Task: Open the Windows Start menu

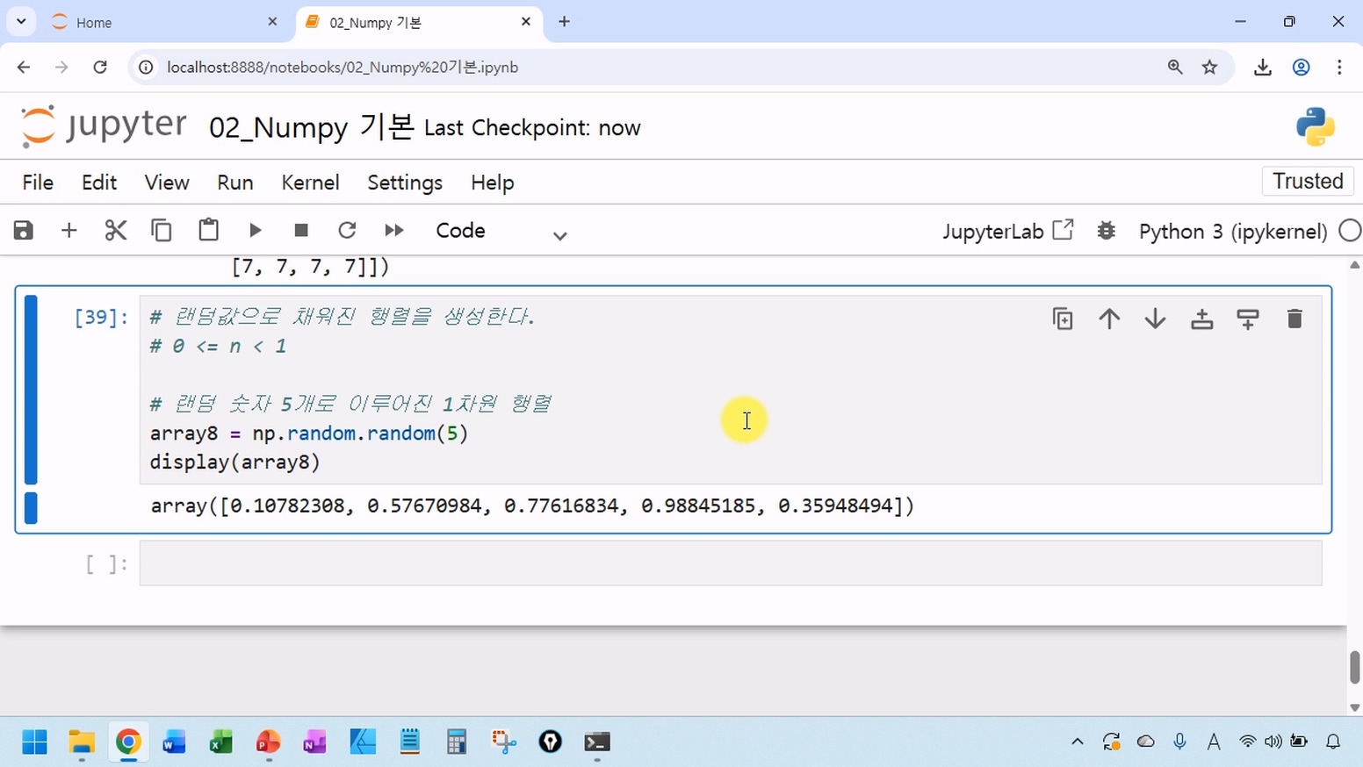Action: coord(34,742)
